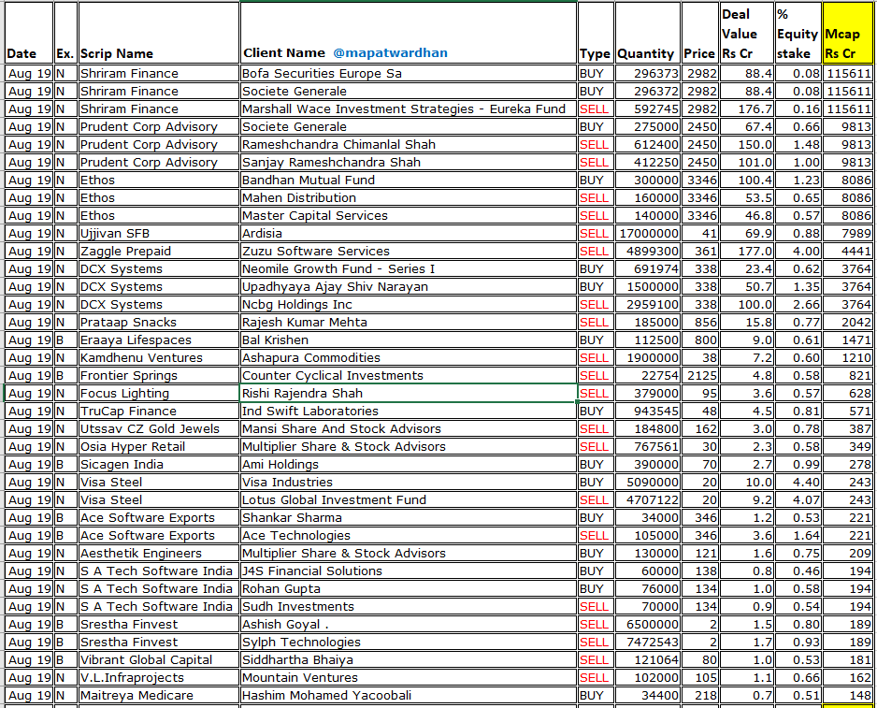
Task: Click Visa Industries client cell
Action: [x=409, y=483]
